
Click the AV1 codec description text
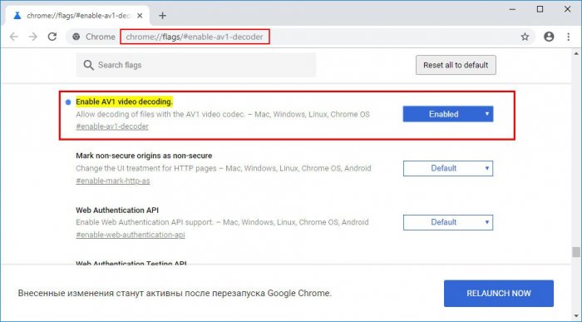(223, 114)
